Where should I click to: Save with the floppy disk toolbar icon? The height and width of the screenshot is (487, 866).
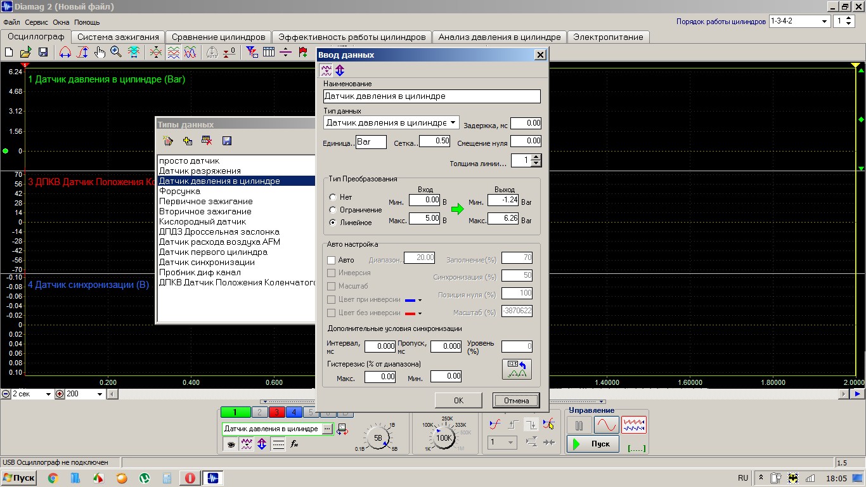[43, 52]
